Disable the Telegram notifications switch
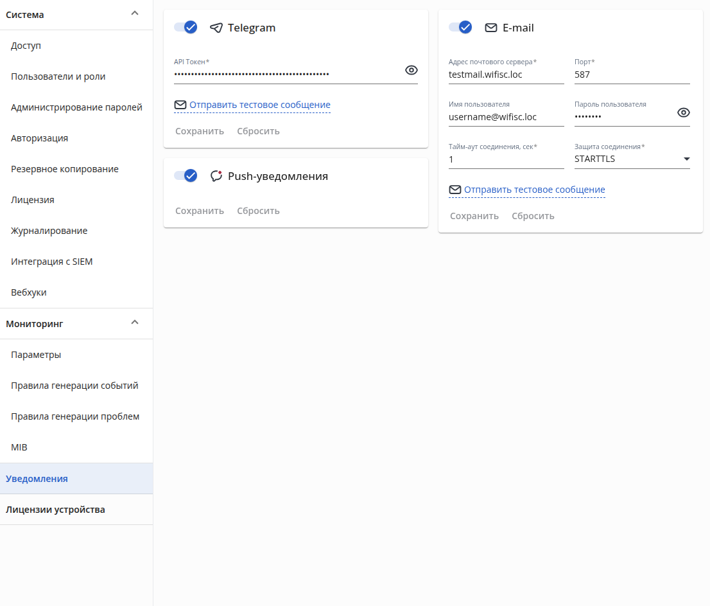 pos(186,27)
